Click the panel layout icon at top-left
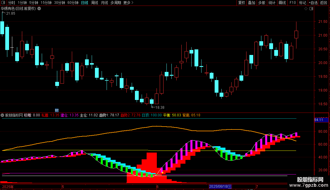 [x=3, y=3]
